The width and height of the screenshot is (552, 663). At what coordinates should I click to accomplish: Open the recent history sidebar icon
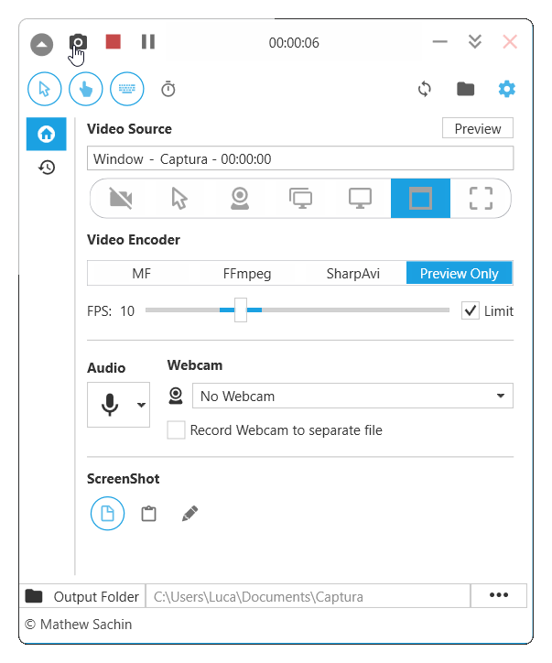46,168
